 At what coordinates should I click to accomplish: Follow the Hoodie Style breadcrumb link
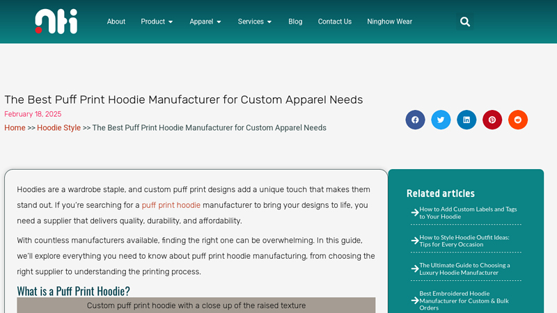[59, 128]
